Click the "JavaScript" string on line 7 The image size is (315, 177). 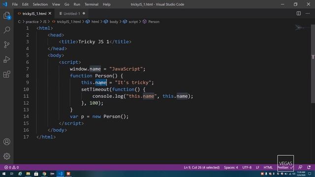tap(126, 69)
